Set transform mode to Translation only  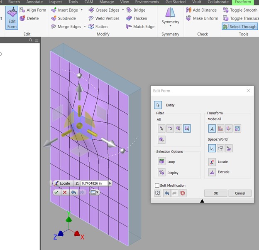pyautogui.click(x=220, y=129)
